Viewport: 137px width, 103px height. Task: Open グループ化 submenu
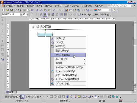[68, 59]
